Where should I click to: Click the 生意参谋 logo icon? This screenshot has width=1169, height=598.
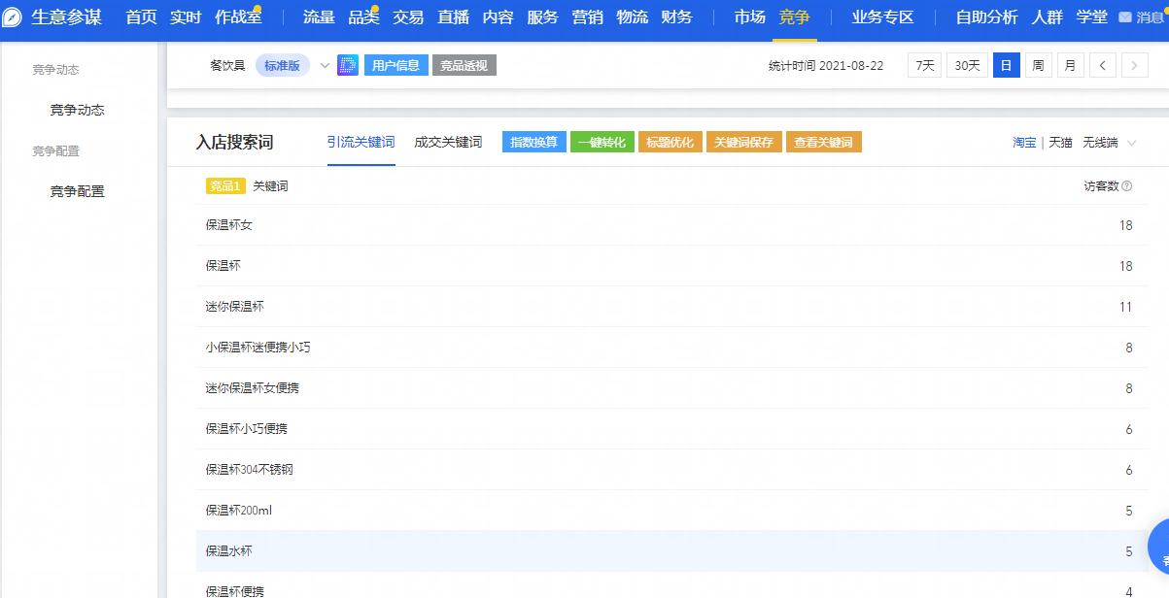click(13, 17)
